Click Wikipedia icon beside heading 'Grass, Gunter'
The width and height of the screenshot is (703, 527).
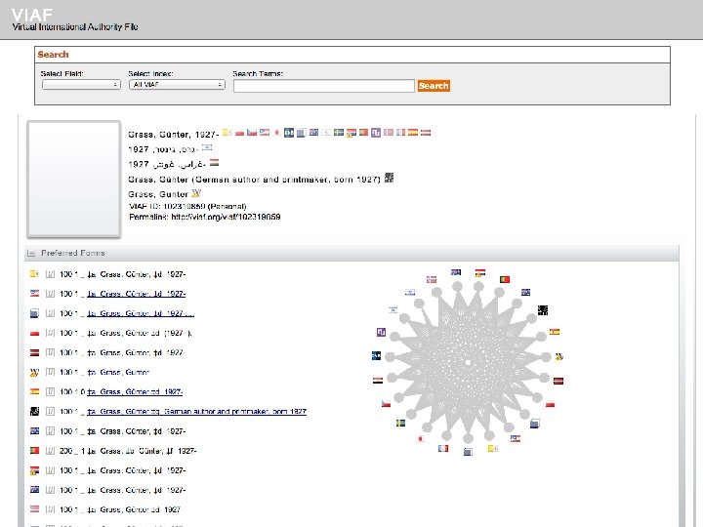pos(196,193)
